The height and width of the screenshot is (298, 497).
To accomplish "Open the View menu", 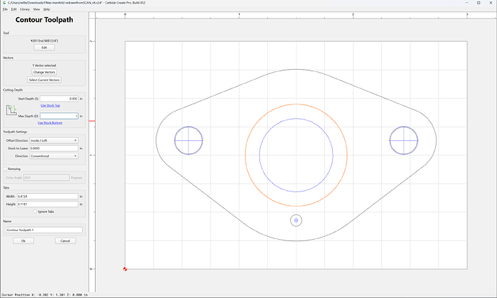I will coord(37,9).
